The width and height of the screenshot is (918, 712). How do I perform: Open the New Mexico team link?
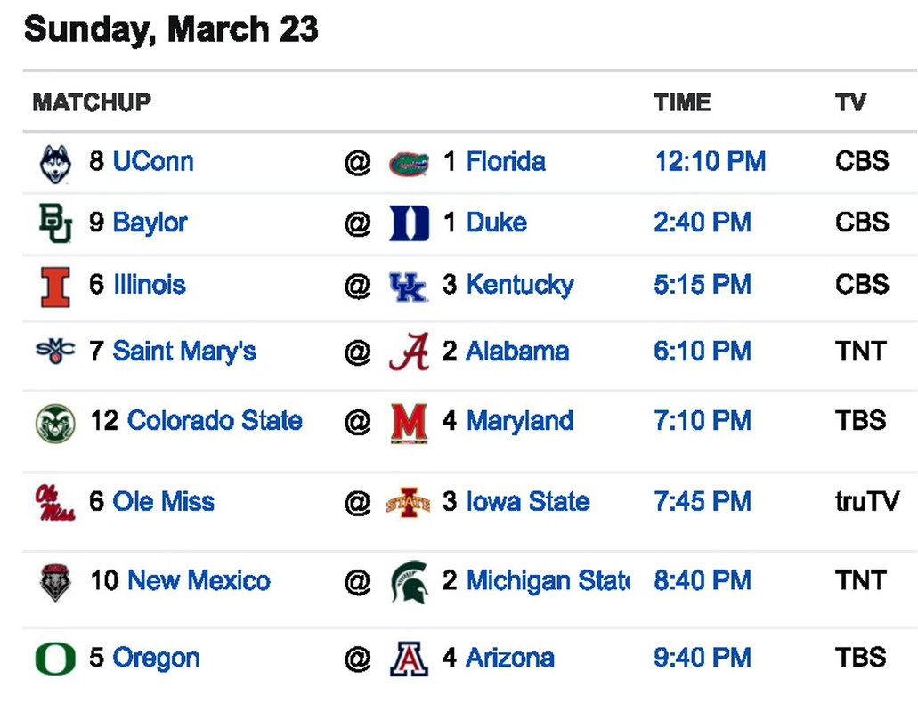[x=199, y=580]
